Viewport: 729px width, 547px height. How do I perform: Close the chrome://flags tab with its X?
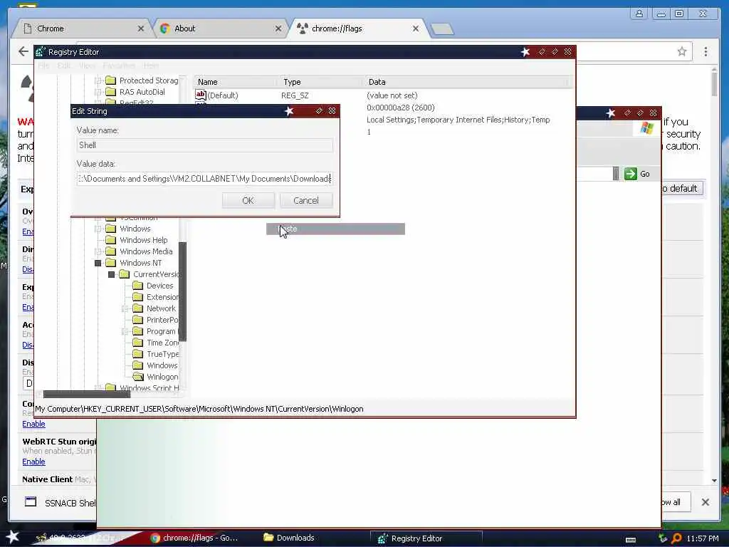tap(416, 28)
